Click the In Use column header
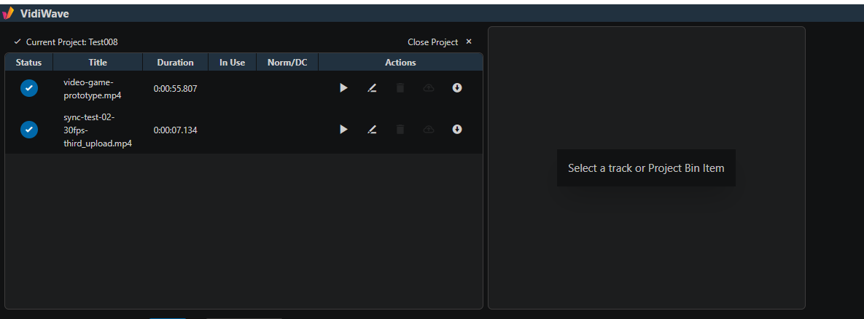 [x=232, y=62]
